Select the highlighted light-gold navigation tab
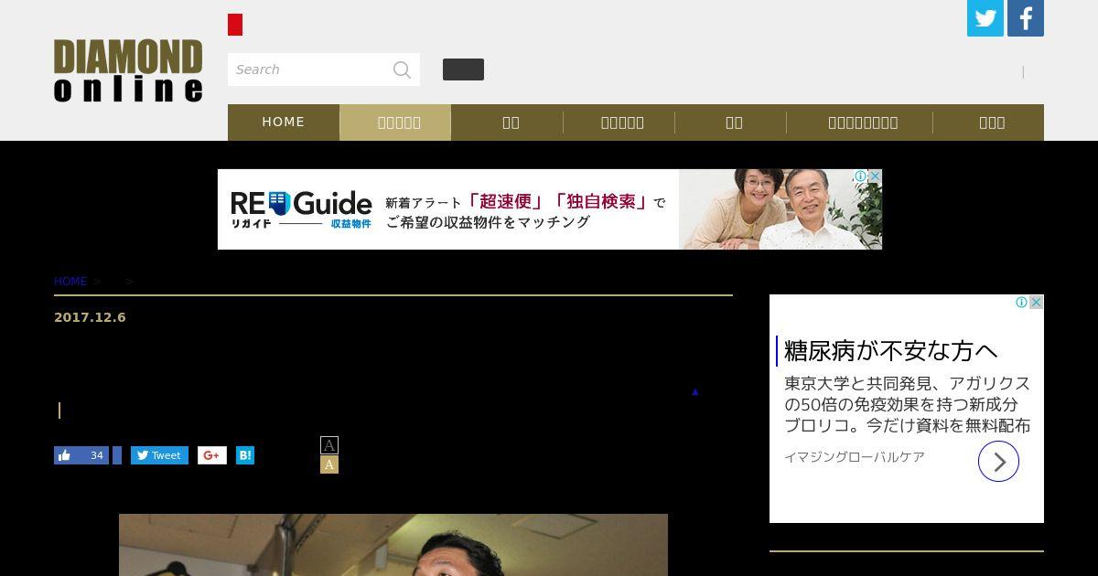Screen dimensions: 1098x576 [x=395, y=122]
